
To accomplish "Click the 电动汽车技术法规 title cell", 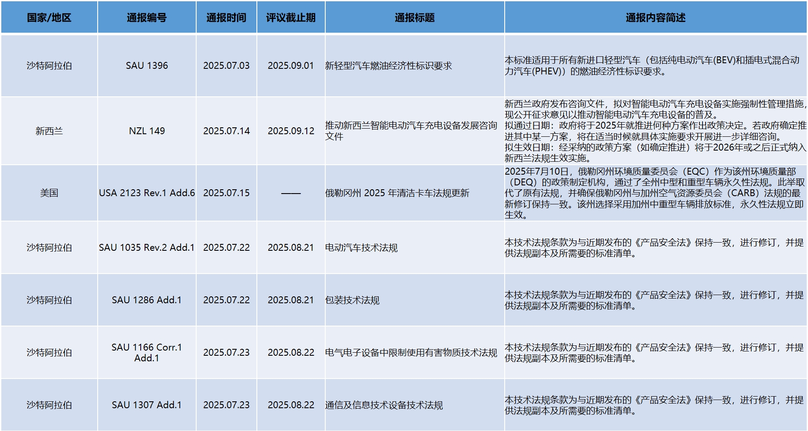I will tap(361, 248).
